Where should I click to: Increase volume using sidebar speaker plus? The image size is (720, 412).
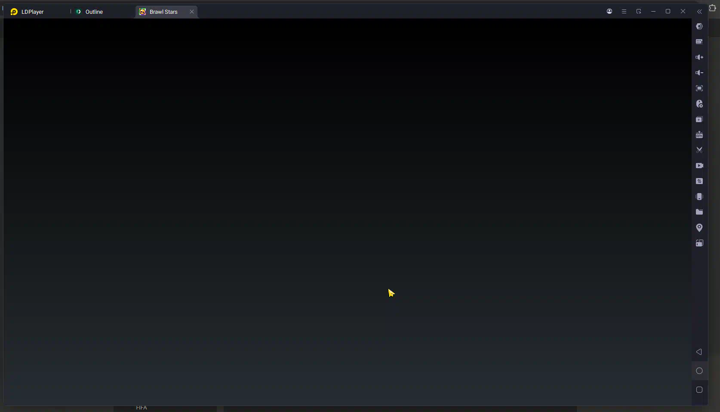pyautogui.click(x=699, y=57)
